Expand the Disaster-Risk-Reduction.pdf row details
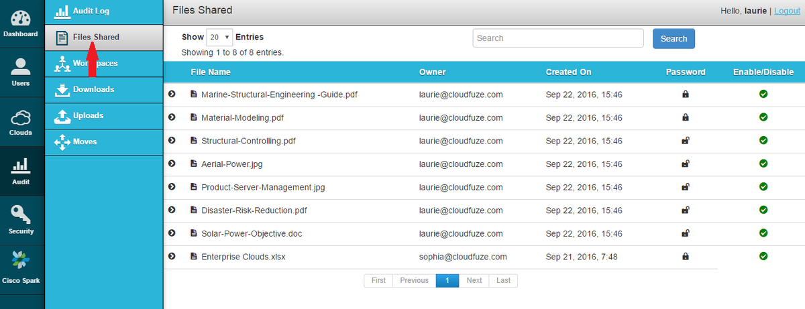Screen dimensions: 805x309 click(172, 210)
